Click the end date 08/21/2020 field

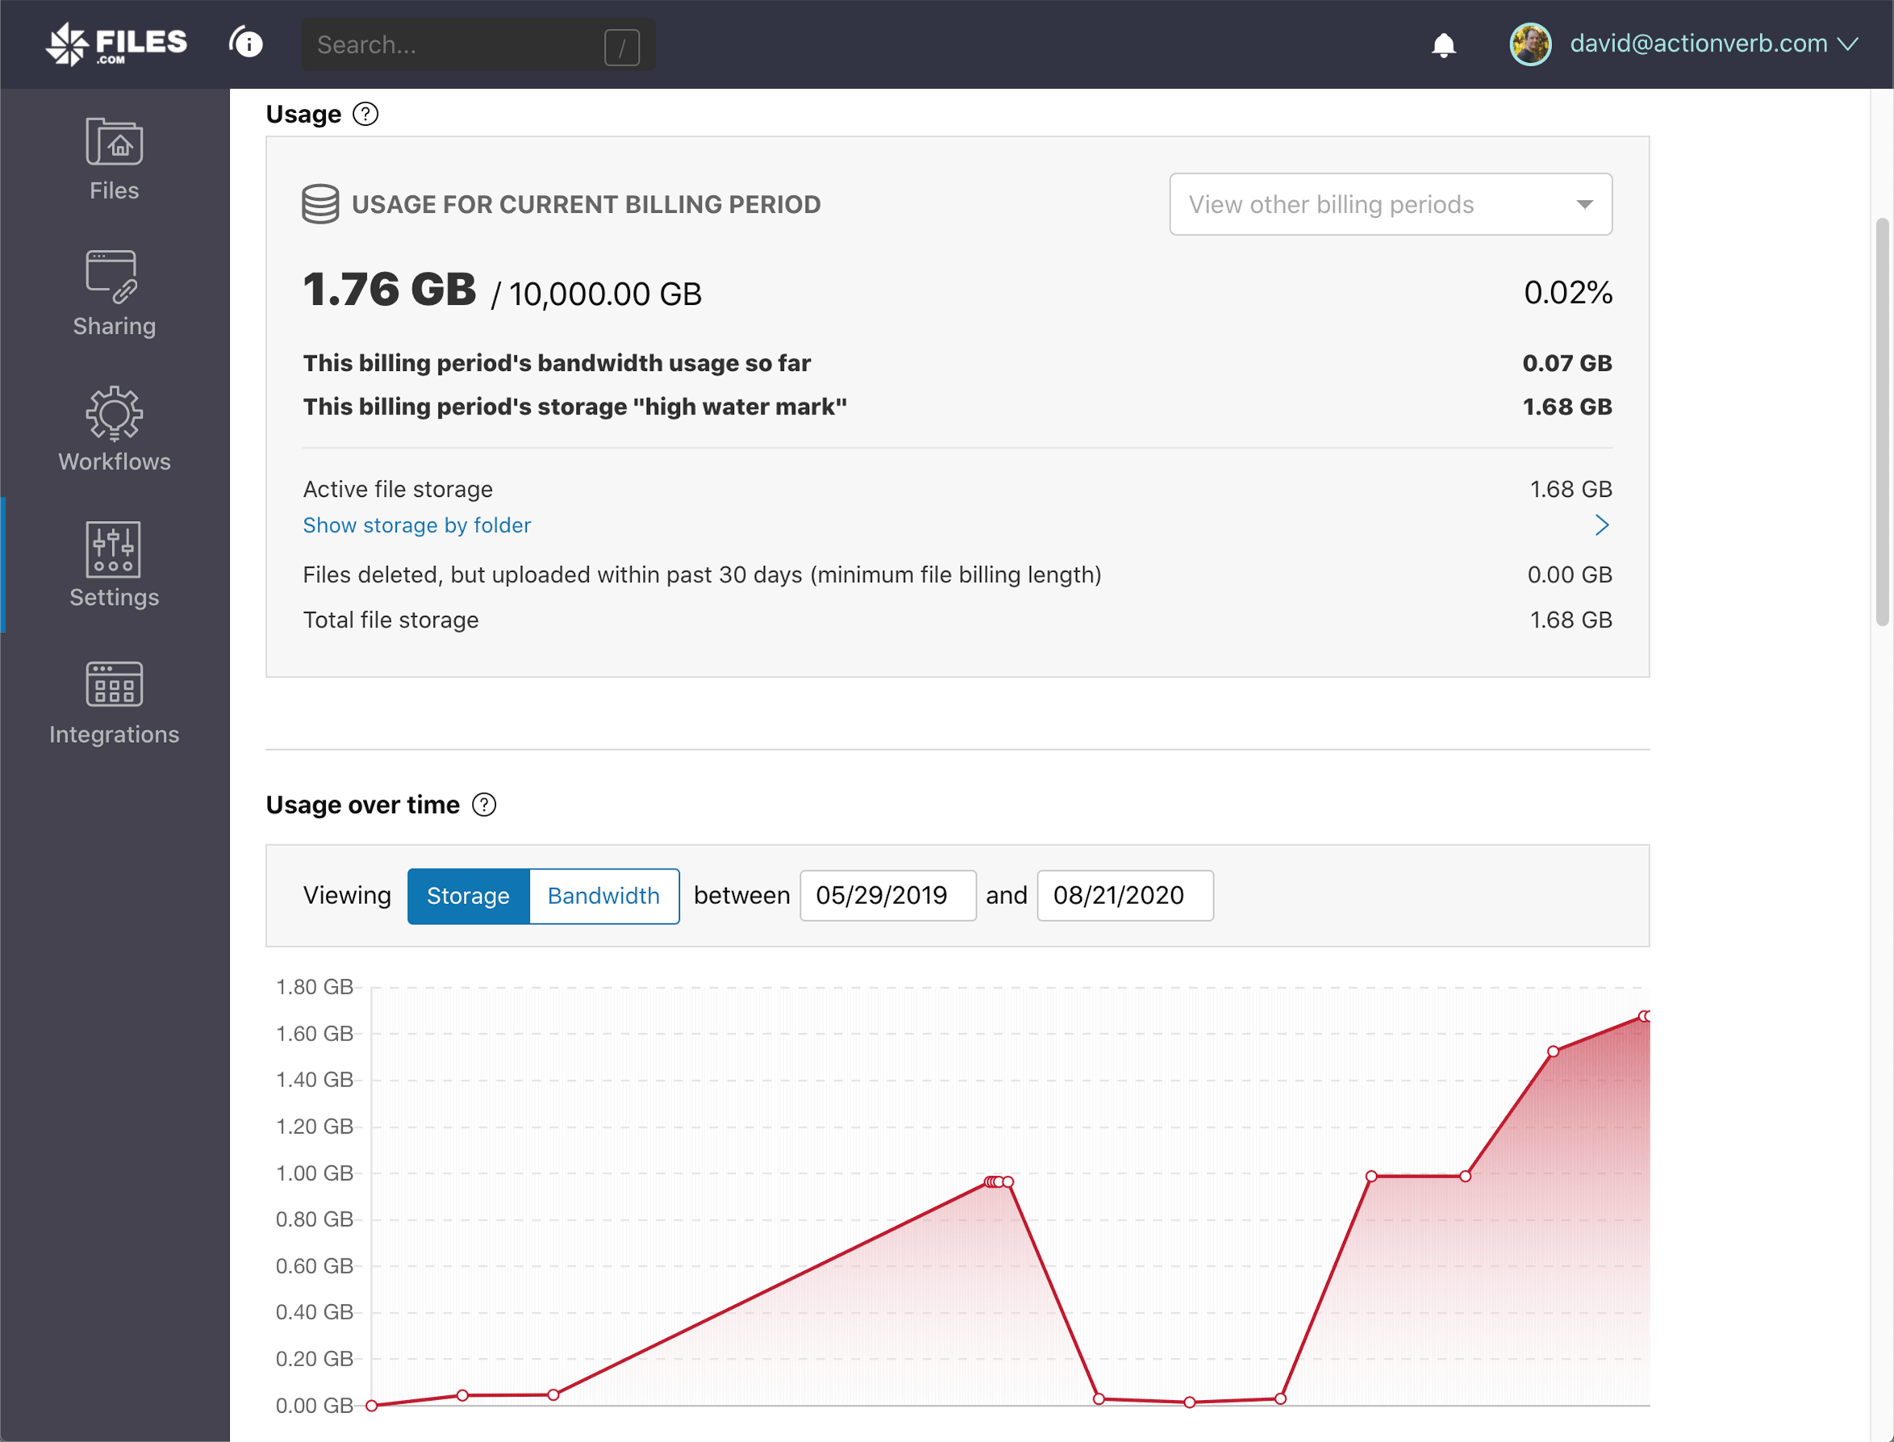1124,896
